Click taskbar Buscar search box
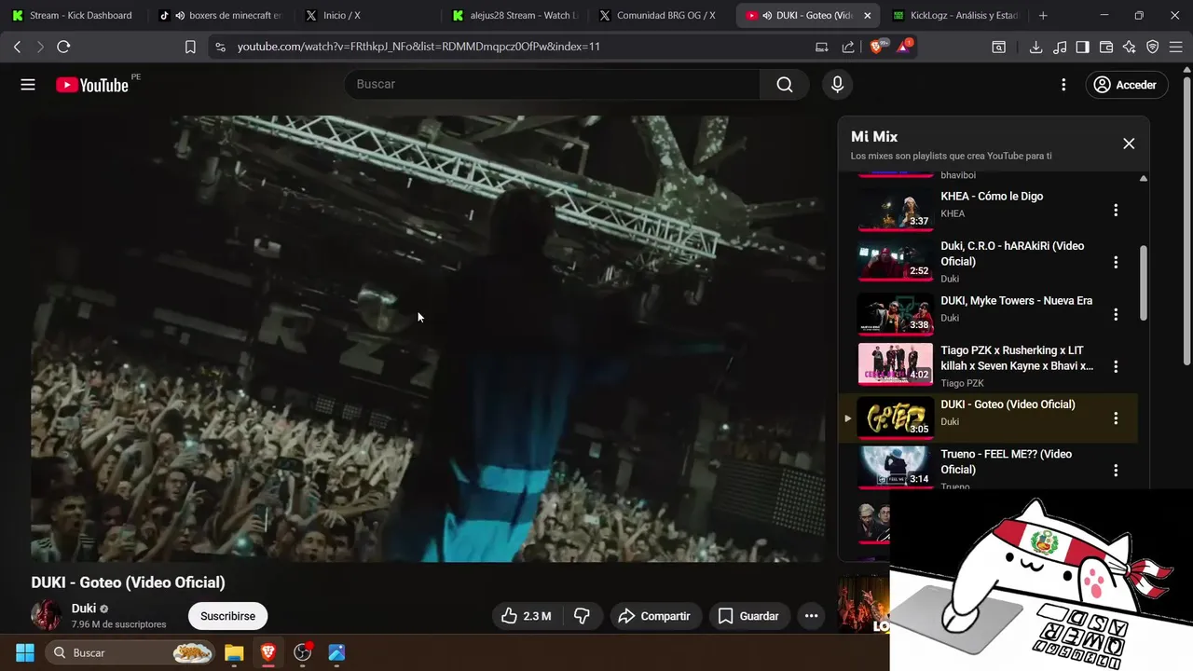The height and width of the screenshot is (671, 1193). tap(131, 652)
